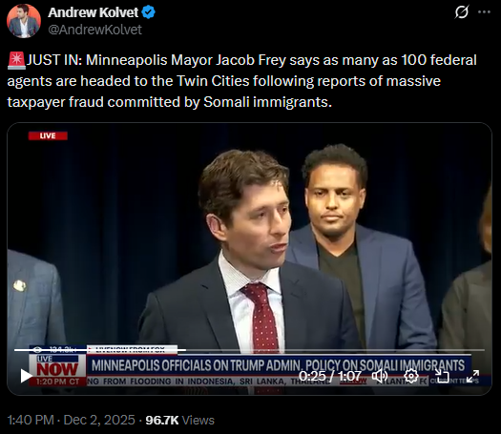Click the tweet text about Jacob Frey

pyautogui.click(x=241, y=81)
